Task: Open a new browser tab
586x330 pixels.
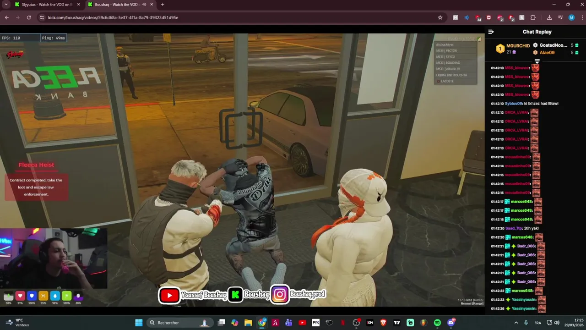Action: (163, 5)
